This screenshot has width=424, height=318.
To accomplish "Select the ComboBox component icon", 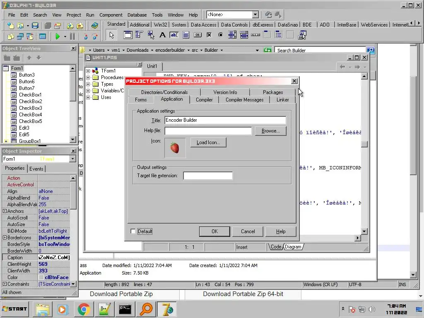I will coord(244,35).
